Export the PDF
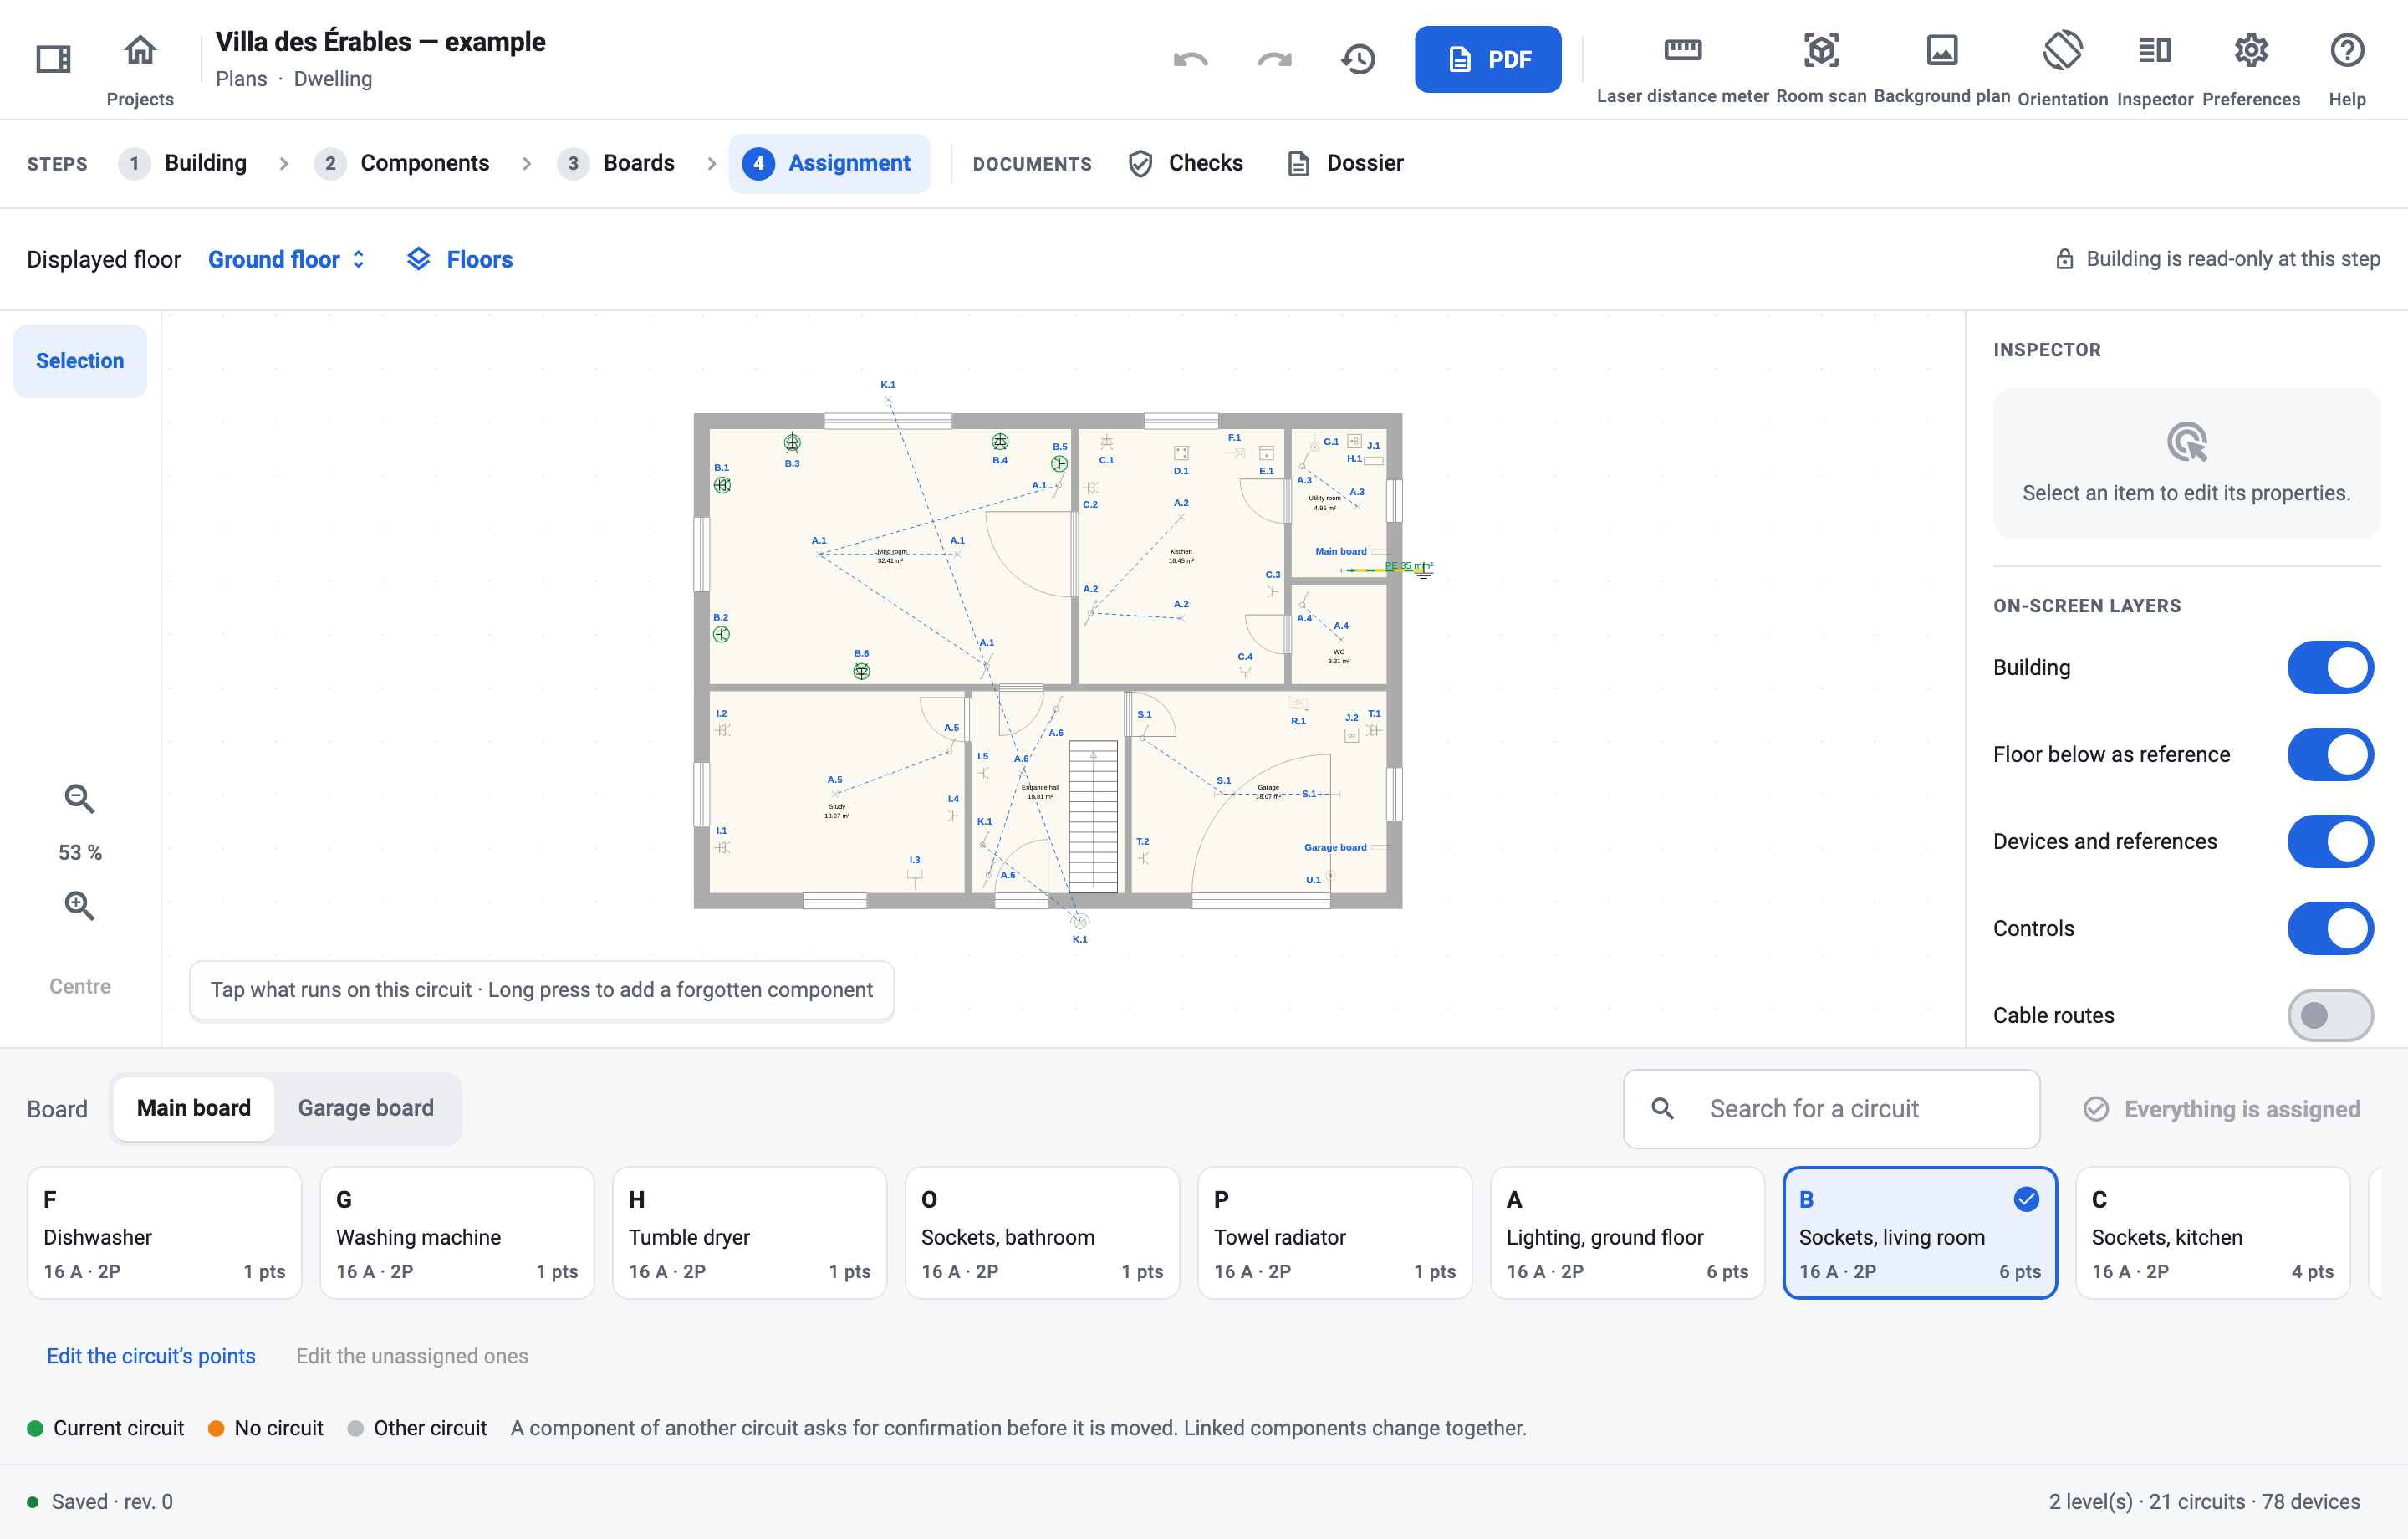 coord(1487,59)
